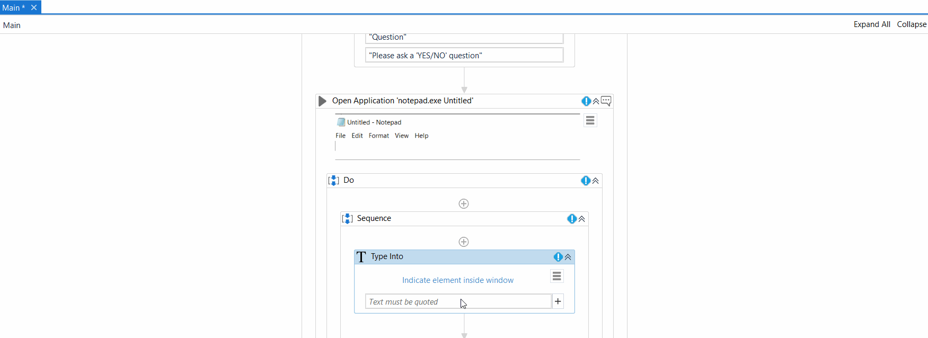The height and width of the screenshot is (338, 928).
Task: Click the Sequence activity's blue error badge
Action: [x=571, y=218]
